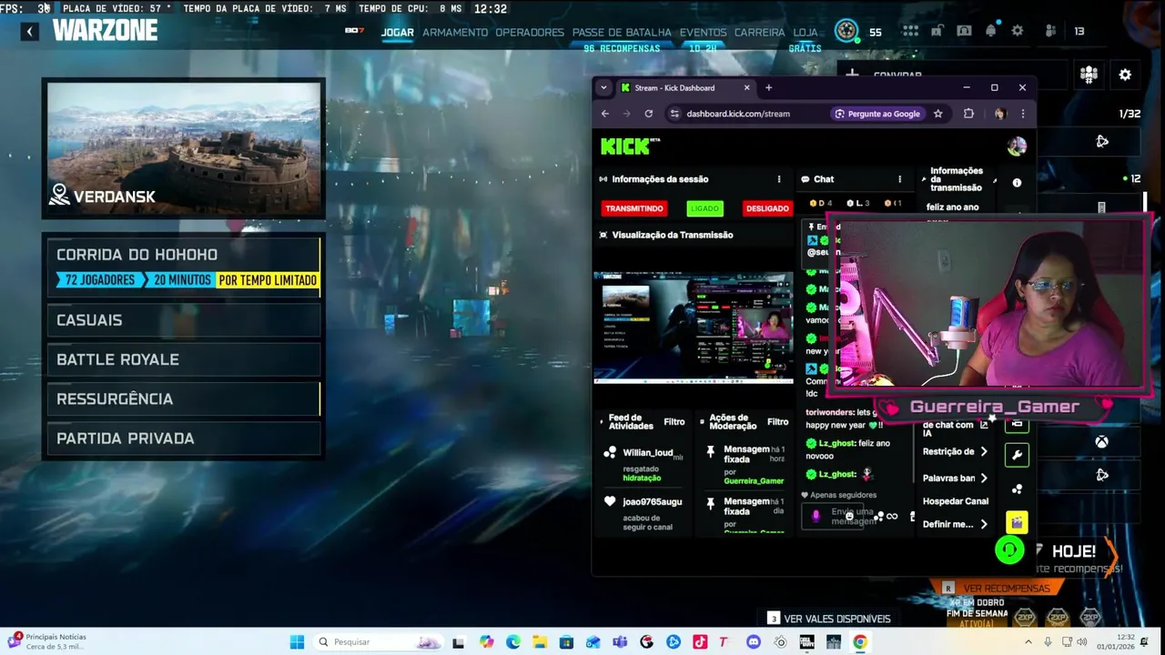Go back in the Chrome browser
The height and width of the screenshot is (655, 1165).
coord(605,114)
